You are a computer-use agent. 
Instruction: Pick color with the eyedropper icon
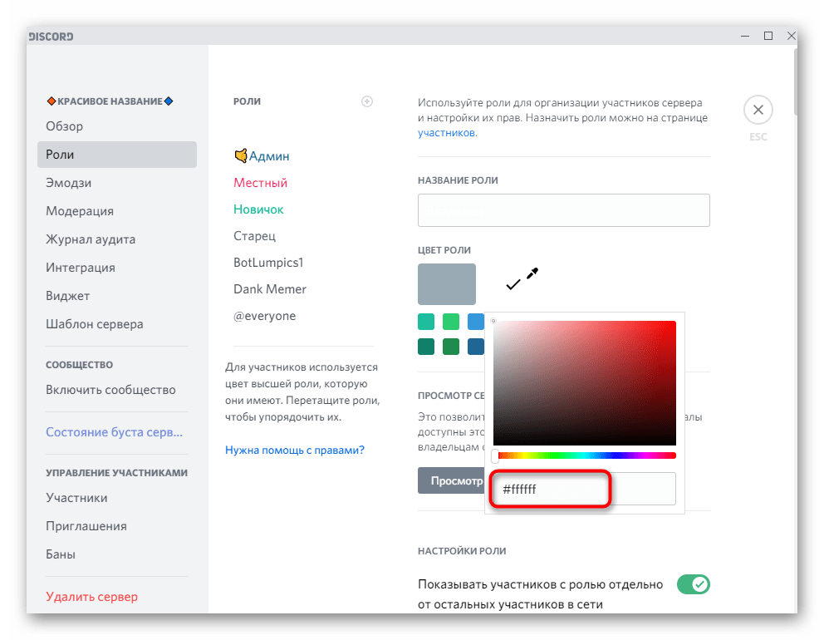tap(532, 273)
